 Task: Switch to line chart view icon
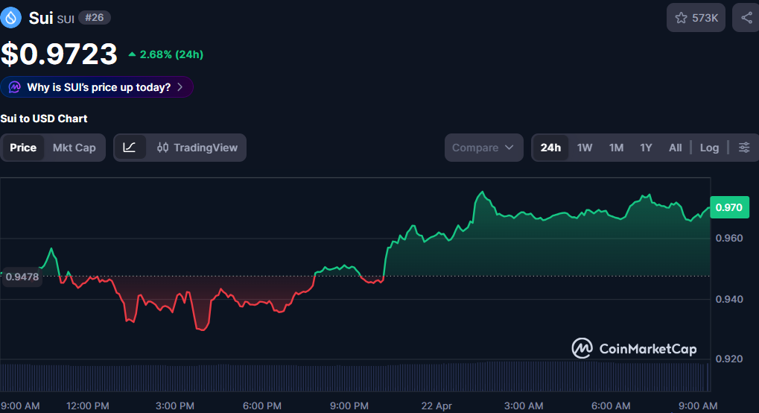coord(130,148)
